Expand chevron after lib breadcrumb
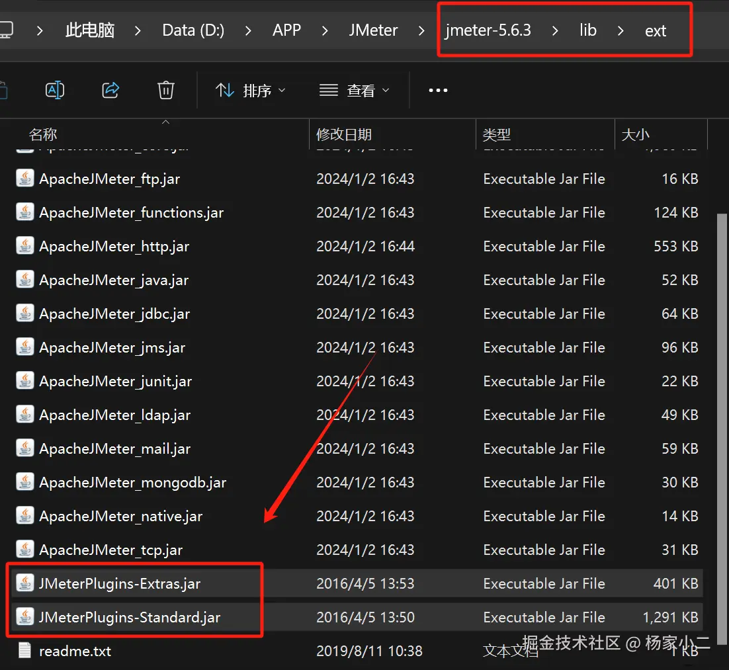Screen dimensions: 729x670 tap(621, 30)
